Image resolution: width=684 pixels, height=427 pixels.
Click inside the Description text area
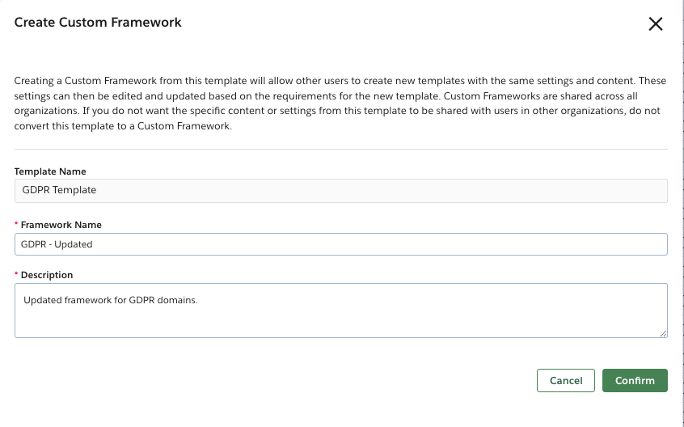click(x=340, y=310)
